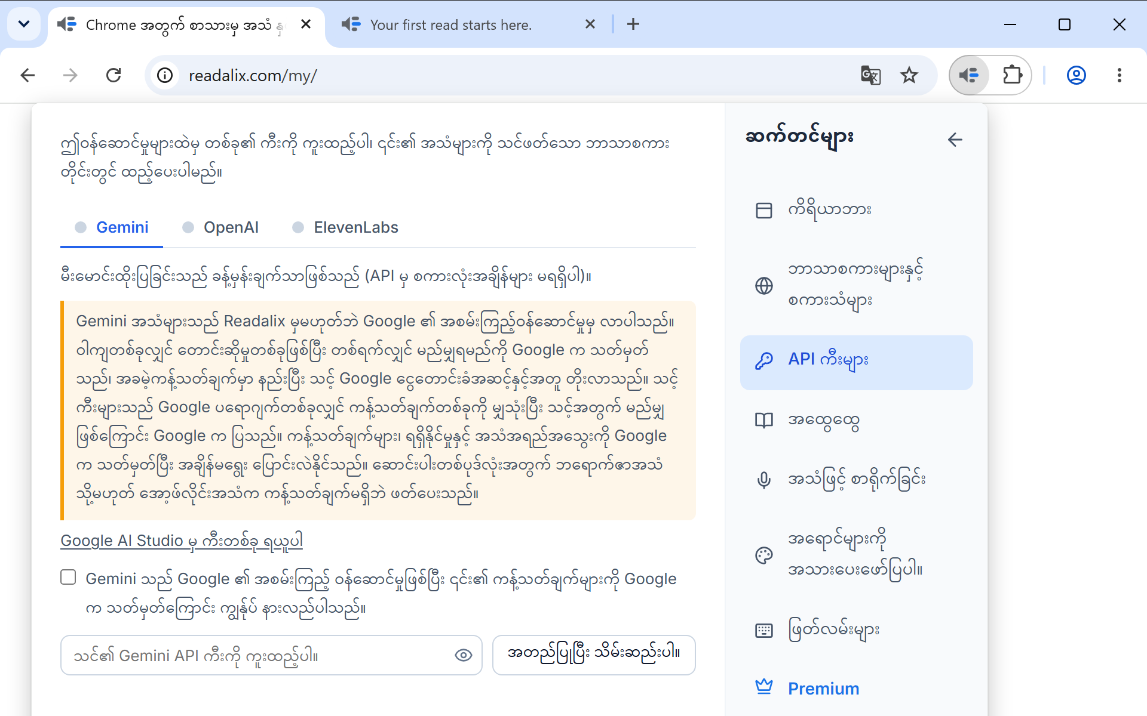Screen dimensions: 1147x716
Task: Open languages and voices globe icon
Action: coord(764,286)
